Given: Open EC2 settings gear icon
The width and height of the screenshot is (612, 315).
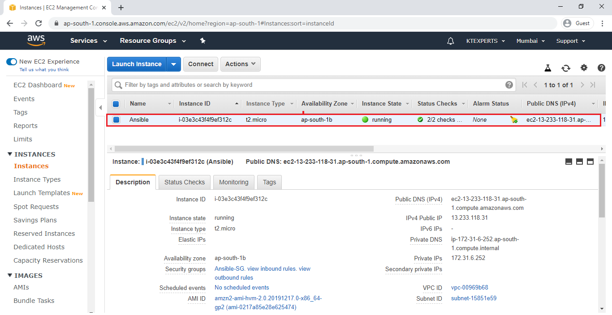Looking at the screenshot, I should pyautogui.click(x=584, y=68).
